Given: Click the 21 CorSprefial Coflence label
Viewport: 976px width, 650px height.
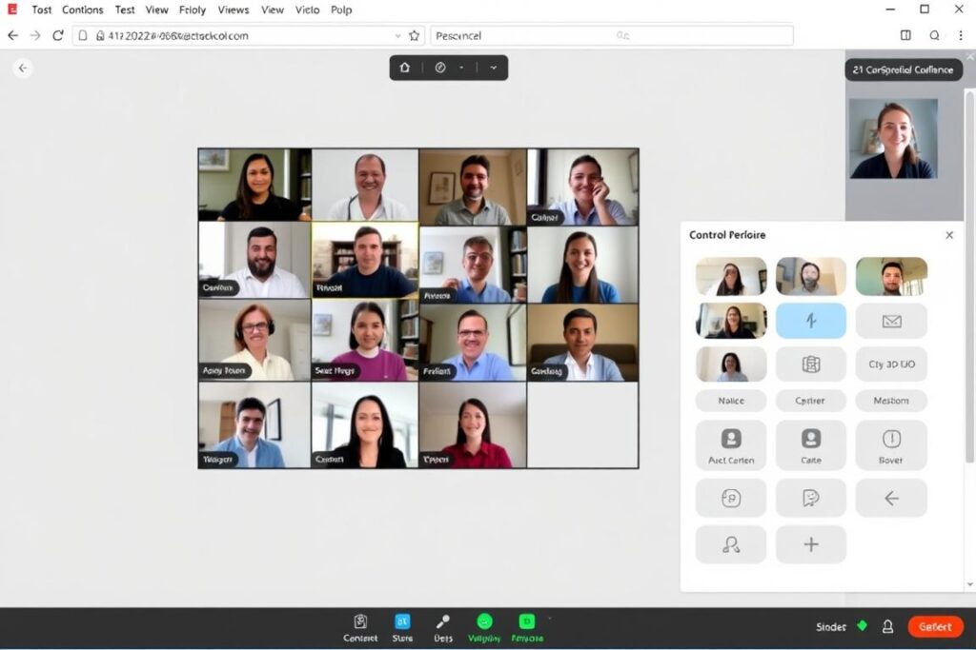Looking at the screenshot, I should 903,69.
